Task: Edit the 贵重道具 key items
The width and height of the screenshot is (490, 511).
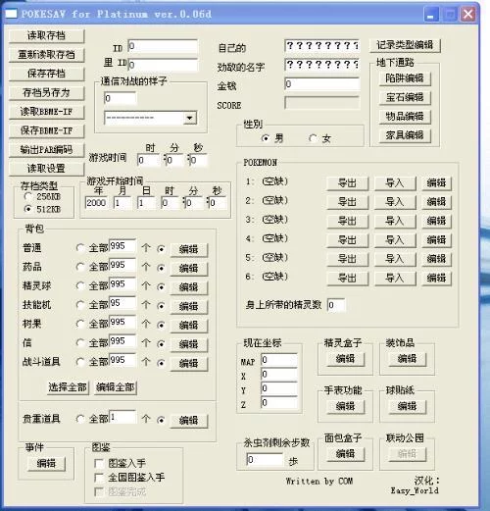Action: point(189,421)
